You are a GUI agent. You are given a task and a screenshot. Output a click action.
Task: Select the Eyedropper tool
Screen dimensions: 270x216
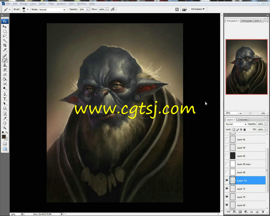click(5, 118)
